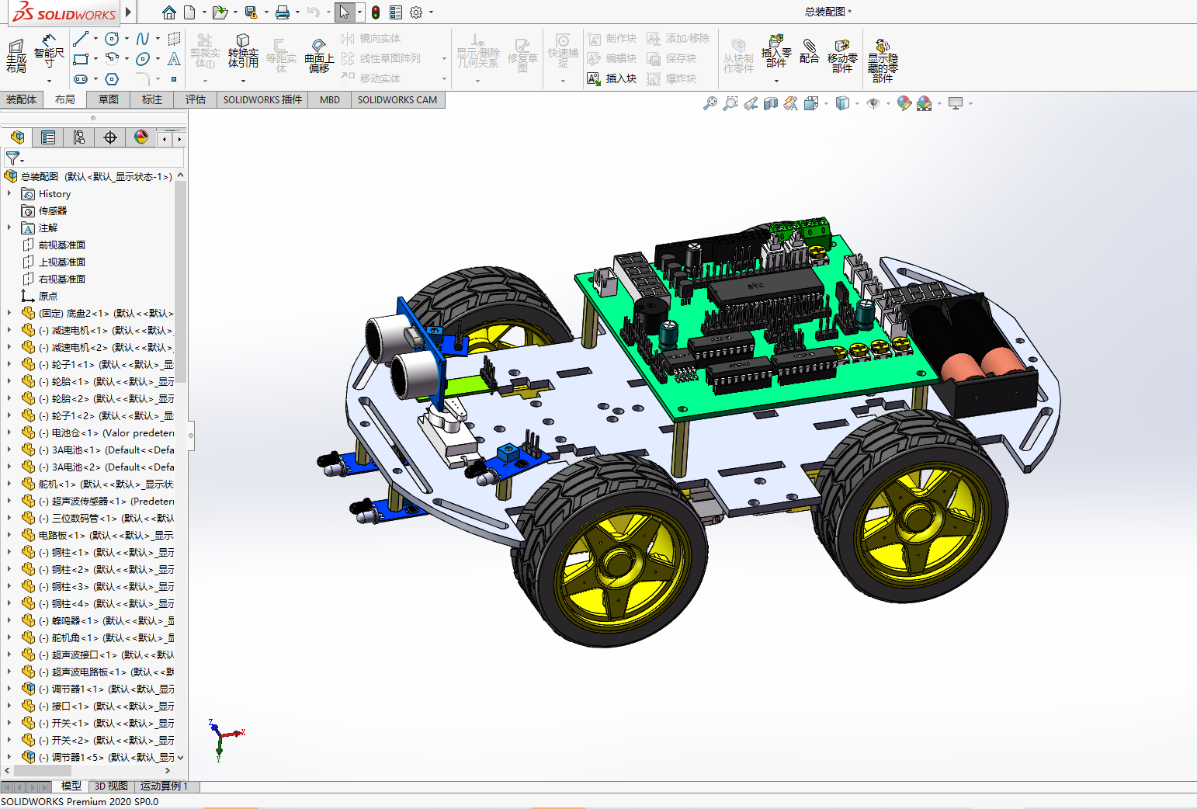Switch to the 草图 sketch tab

pyautogui.click(x=109, y=99)
